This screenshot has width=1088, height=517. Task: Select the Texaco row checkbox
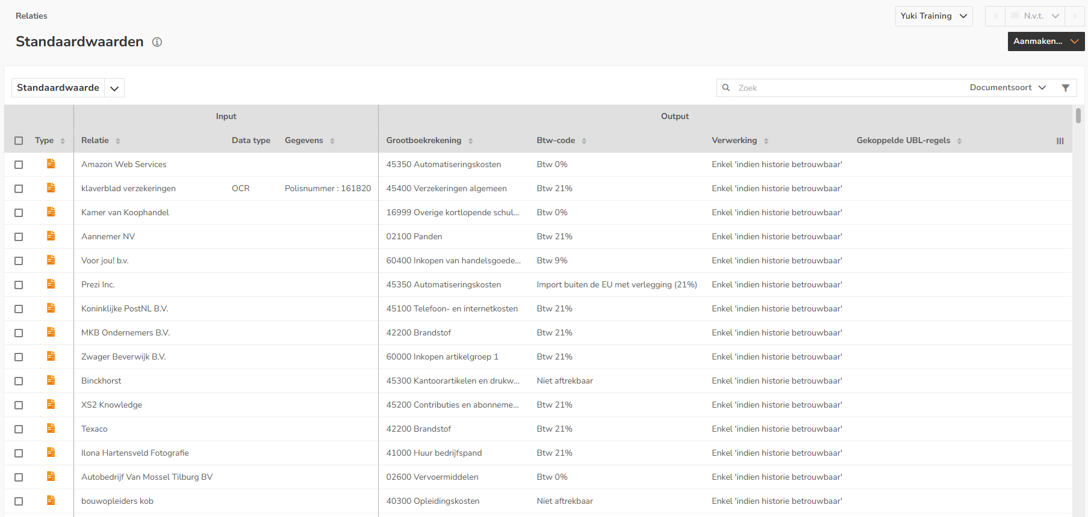[19, 429]
